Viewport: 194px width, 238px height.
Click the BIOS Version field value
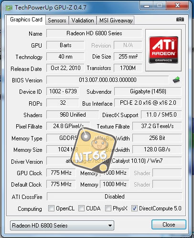coord(108,80)
